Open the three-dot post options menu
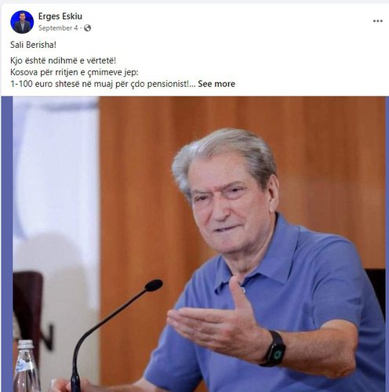 click(x=377, y=21)
